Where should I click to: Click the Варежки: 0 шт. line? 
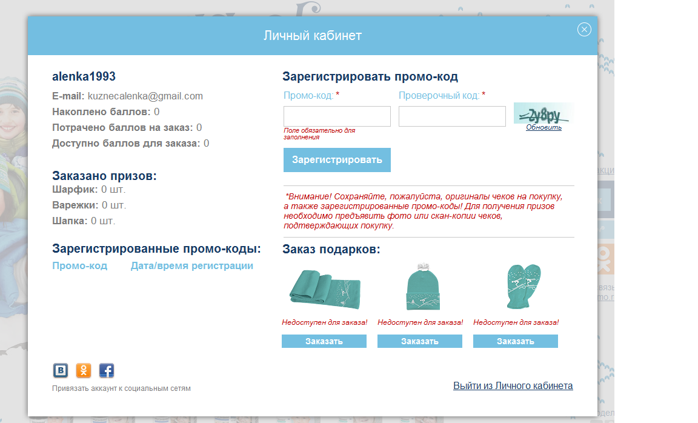point(89,205)
